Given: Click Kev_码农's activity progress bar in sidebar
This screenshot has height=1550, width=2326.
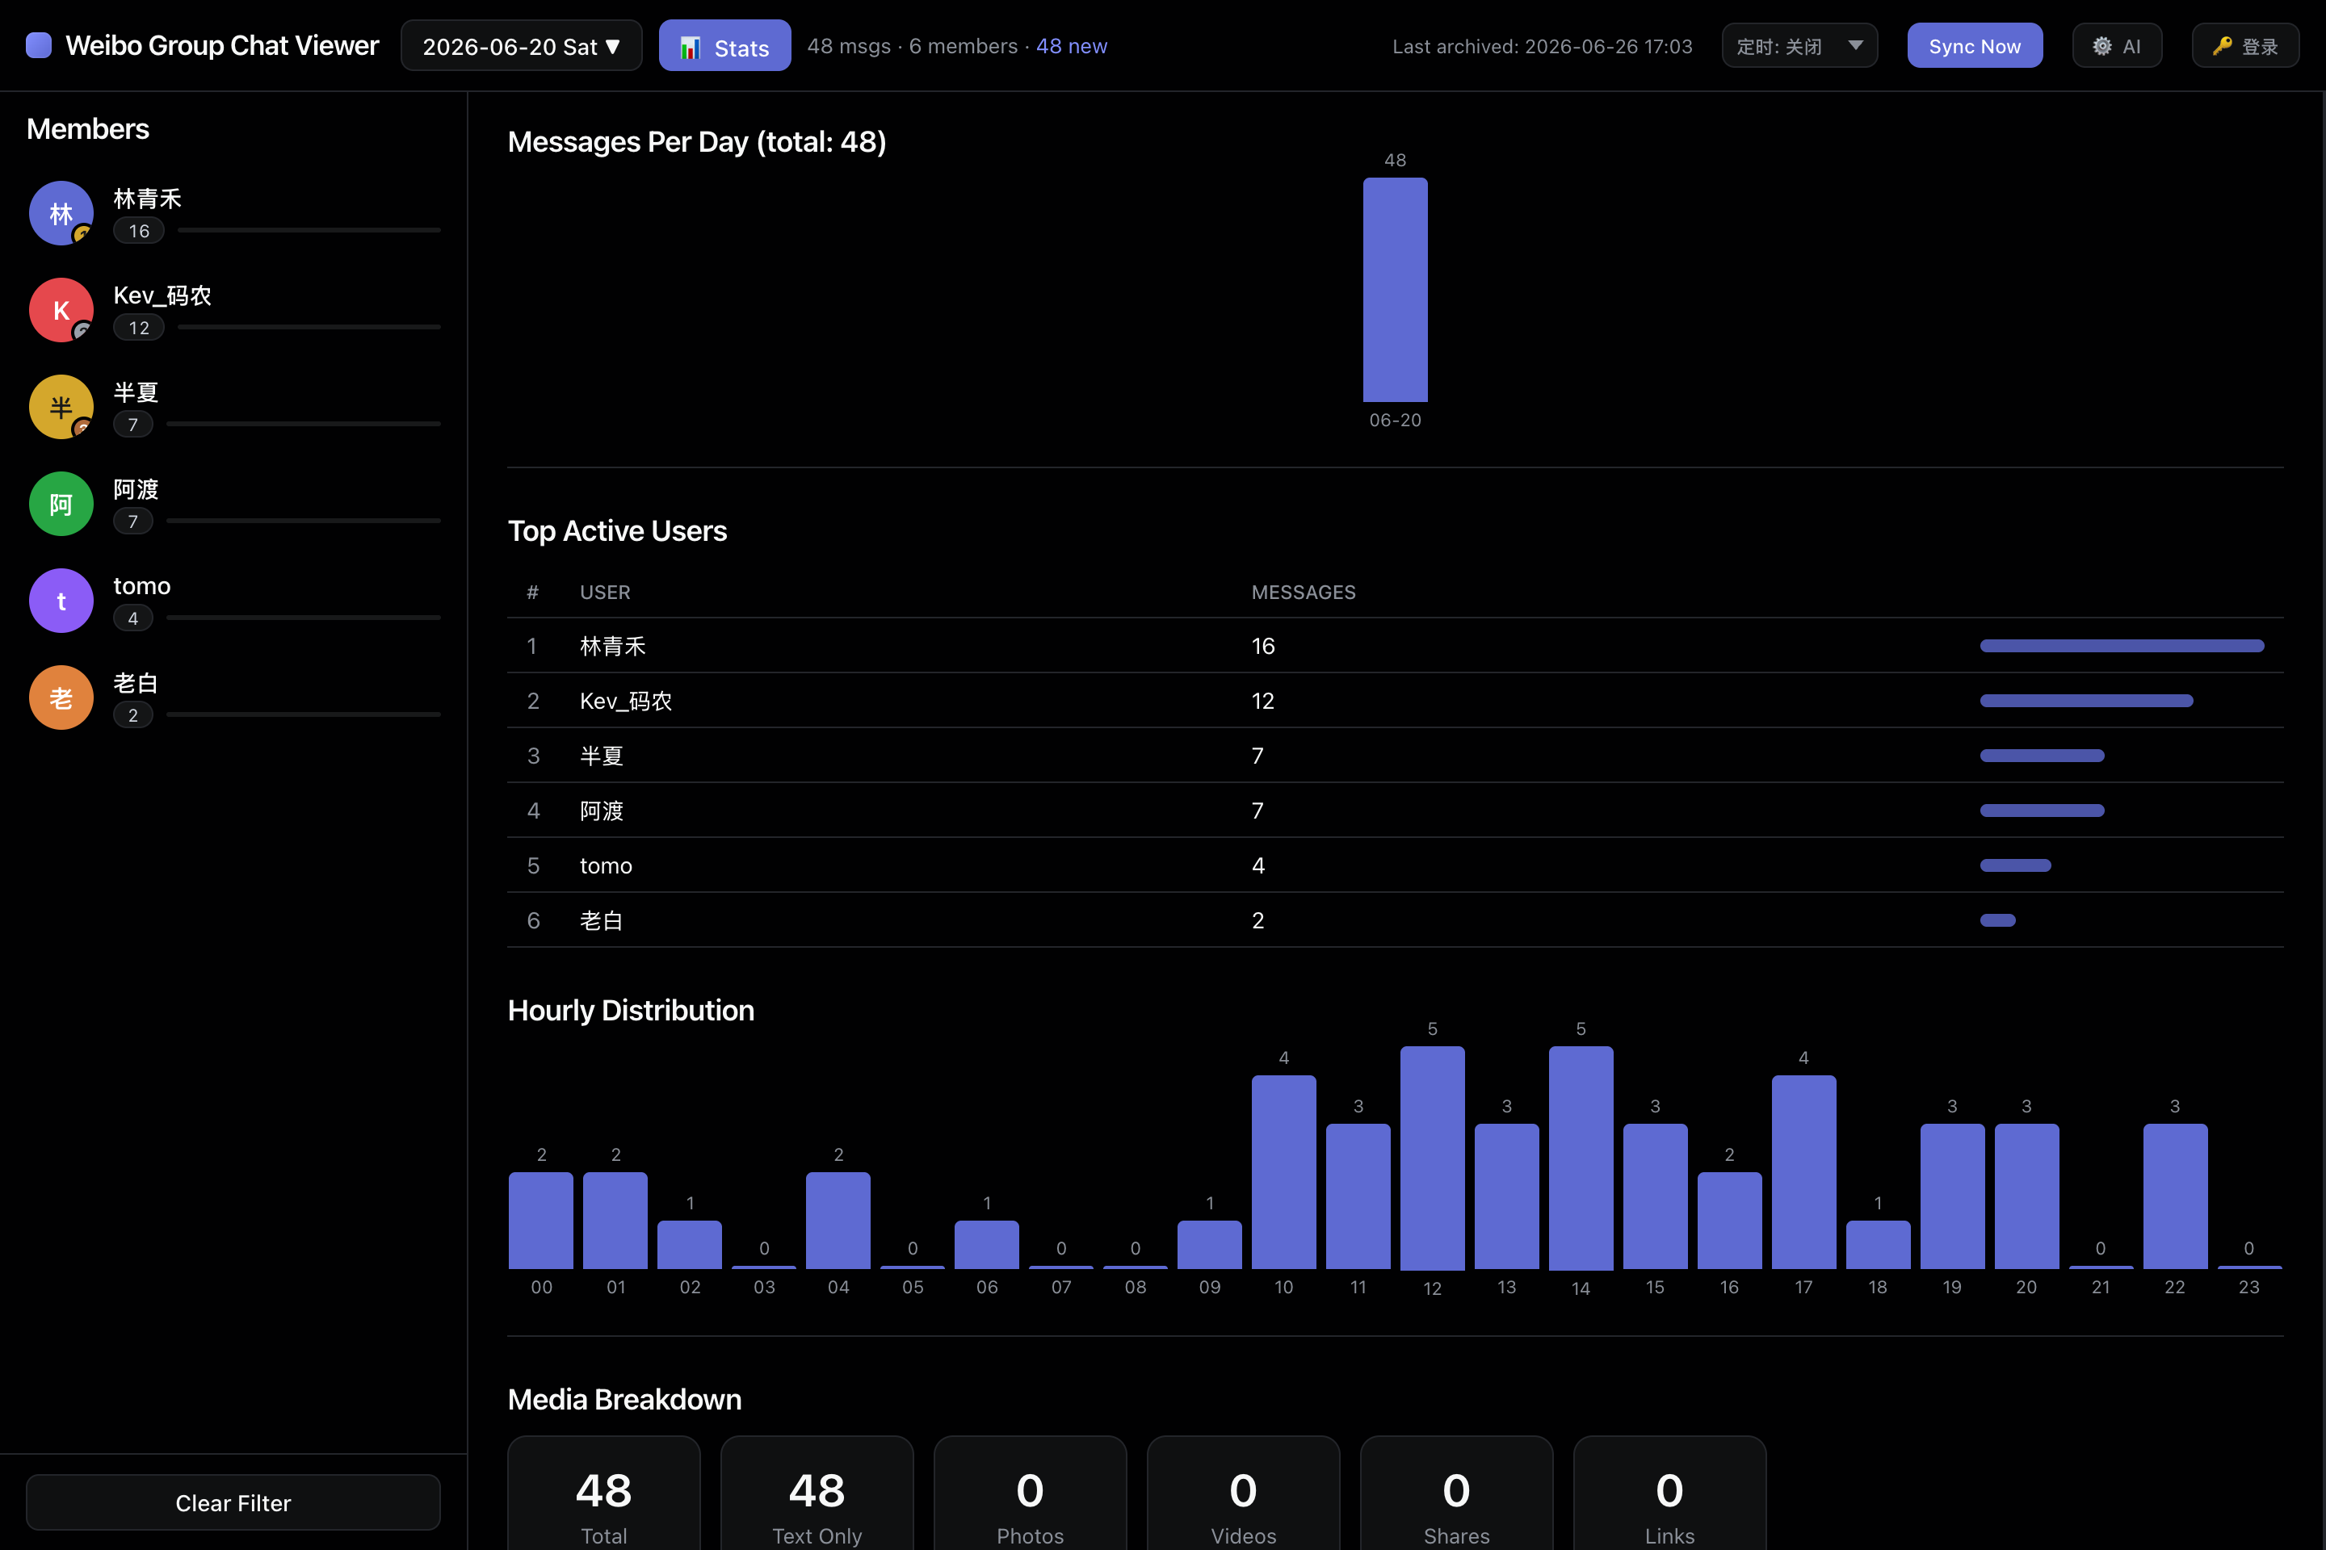Looking at the screenshot, I should [309, 327].
